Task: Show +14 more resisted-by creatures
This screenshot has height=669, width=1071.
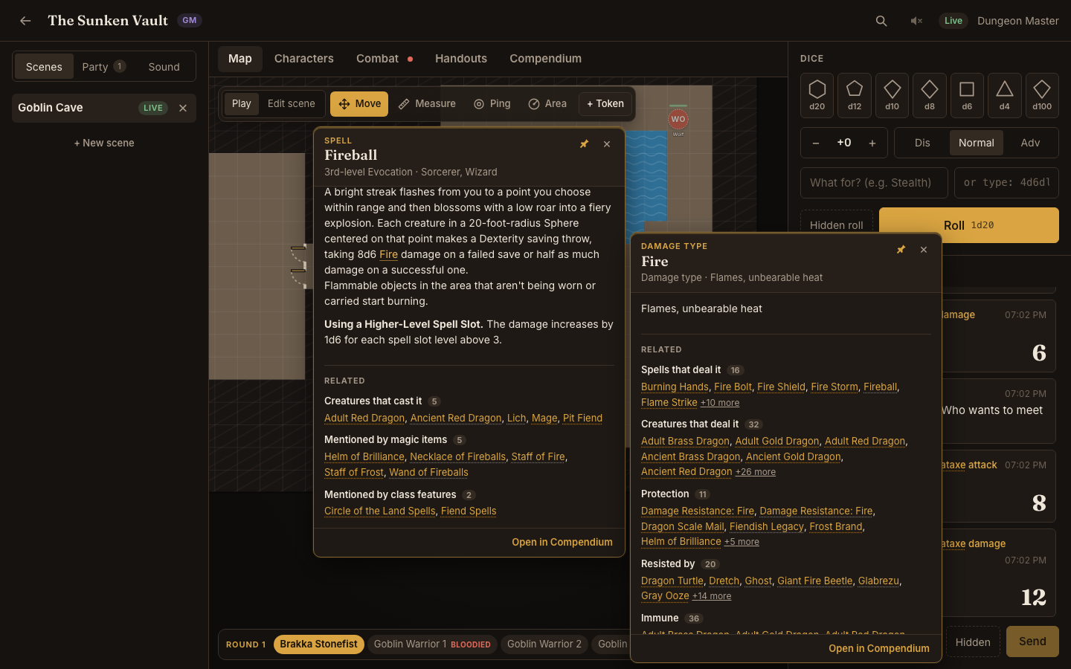Action: (x=712, y=596)
